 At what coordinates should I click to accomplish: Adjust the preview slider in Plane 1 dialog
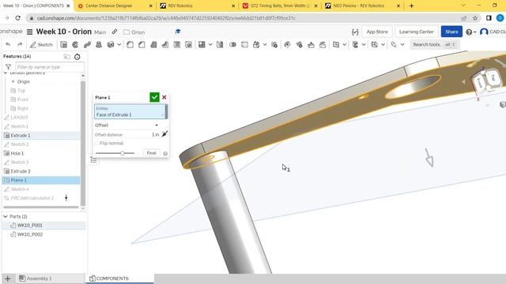click(x=123, y=153)
